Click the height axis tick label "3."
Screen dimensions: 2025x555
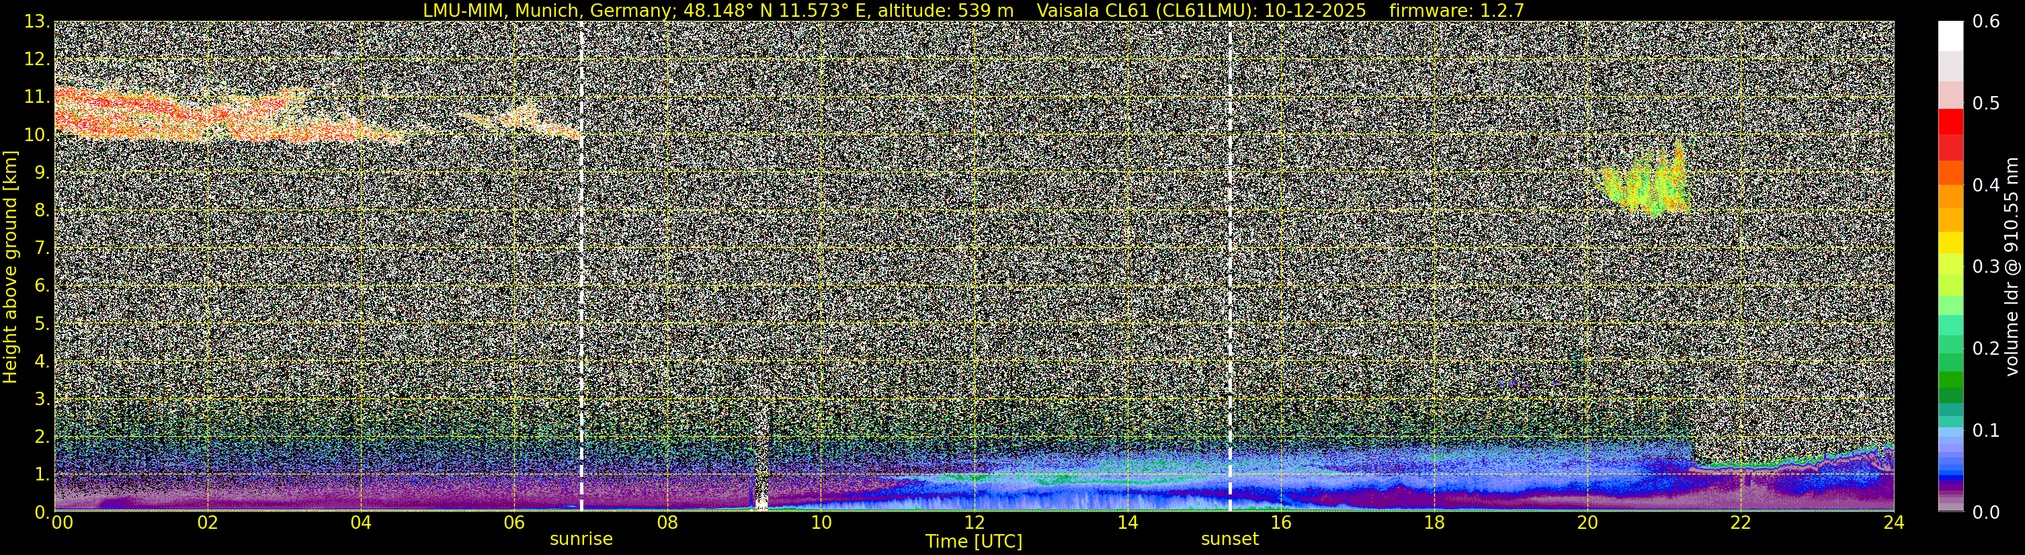tap(42, 398)
